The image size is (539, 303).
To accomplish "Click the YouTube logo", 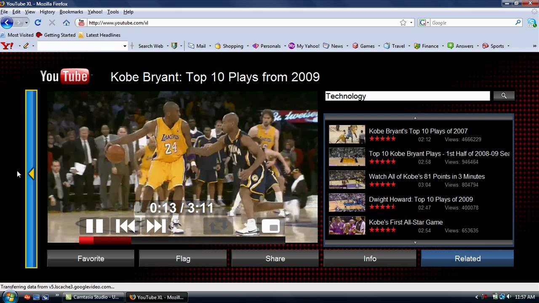I will pos(64,77).
